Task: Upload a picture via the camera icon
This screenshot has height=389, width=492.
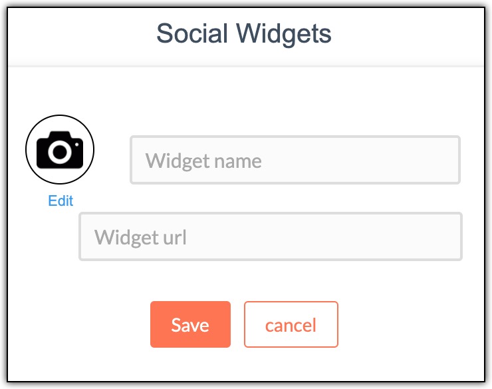Action: 60,150
